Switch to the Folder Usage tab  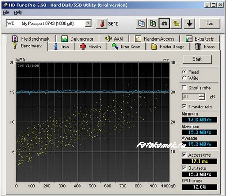coord(168,47)
